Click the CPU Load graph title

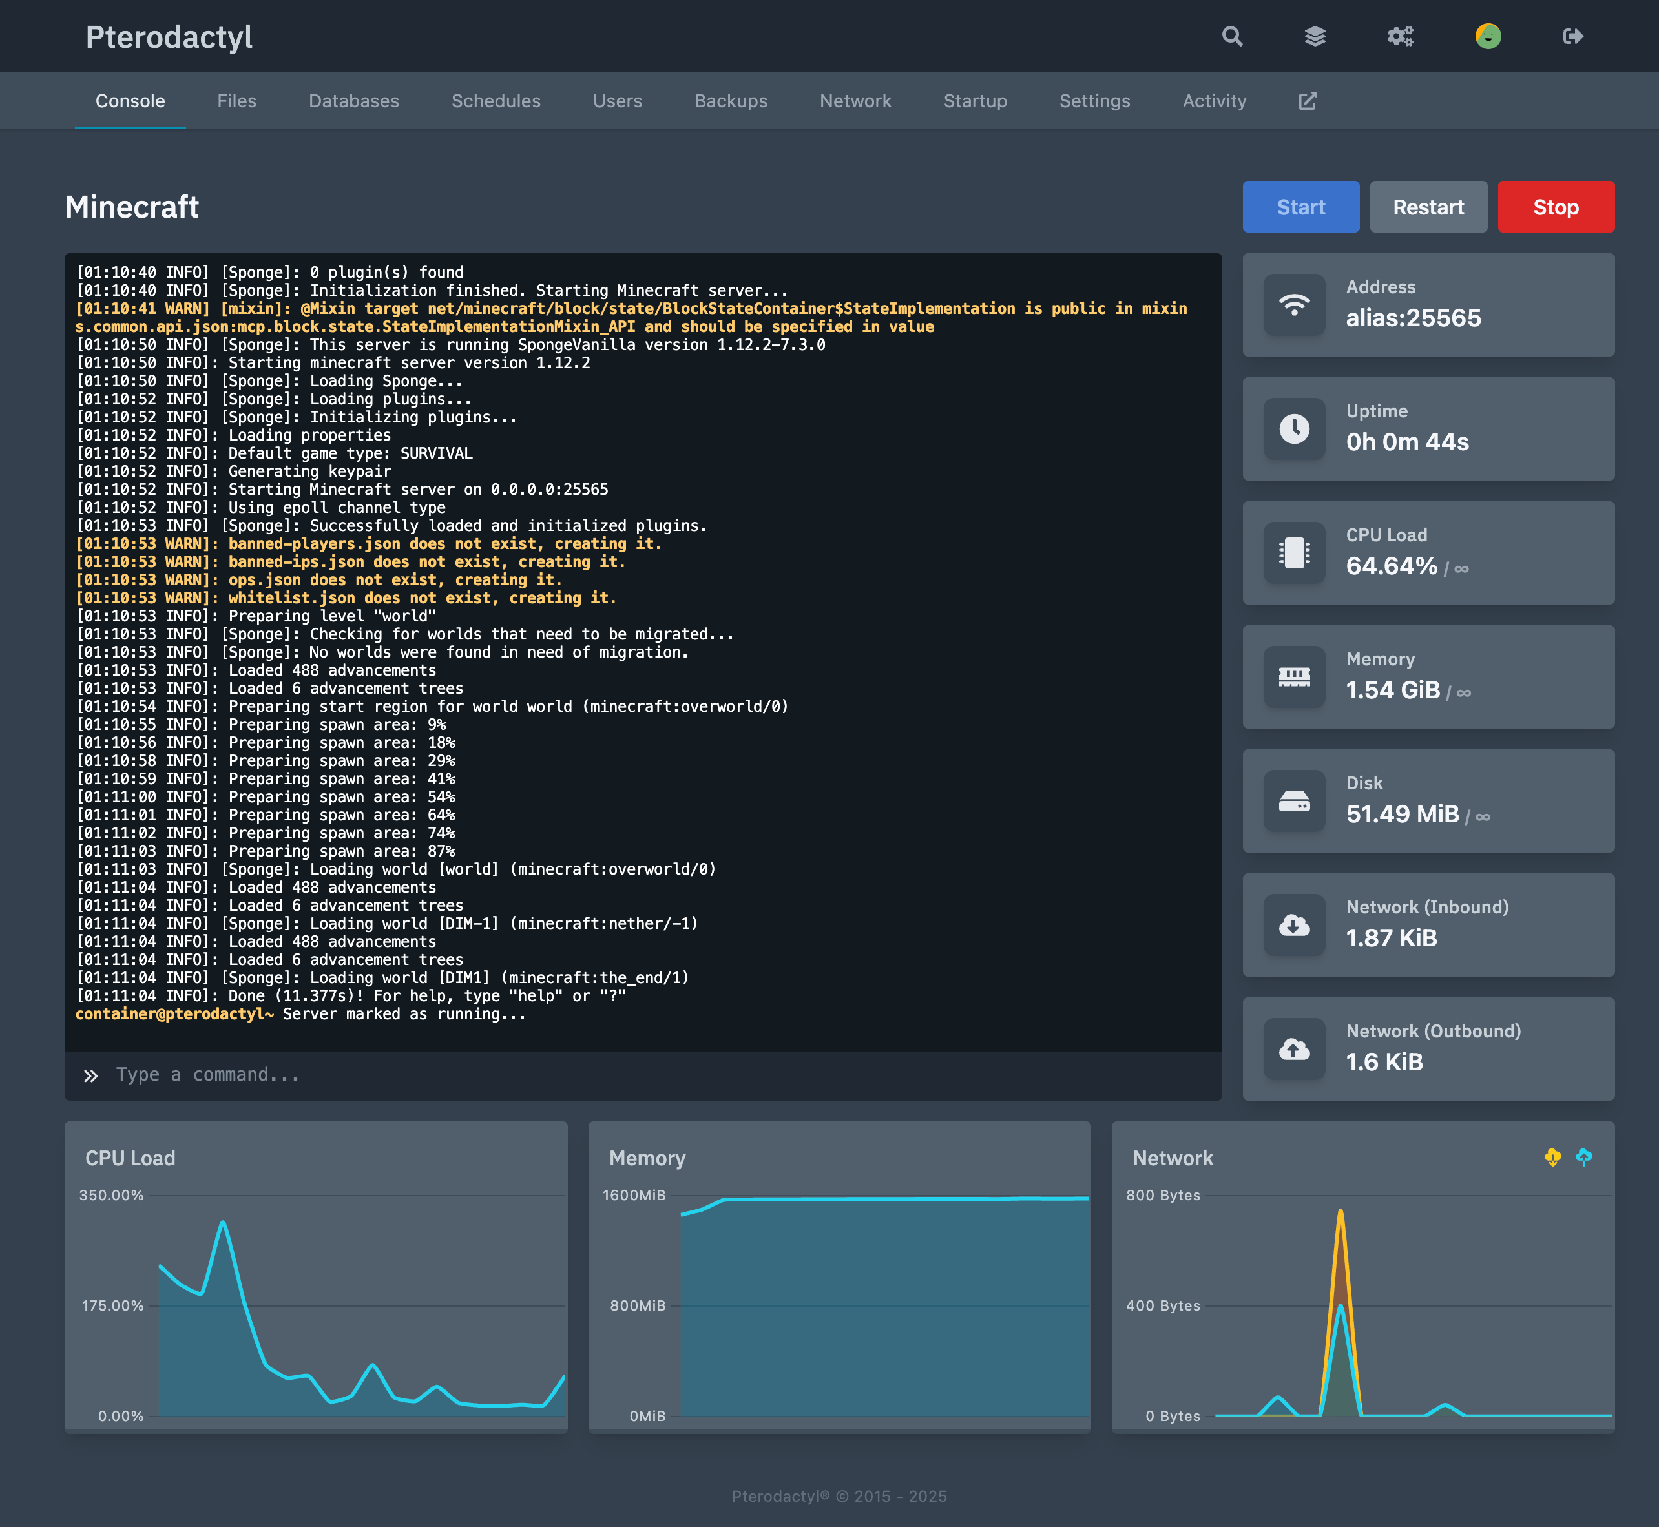(x=130, y=1158)
